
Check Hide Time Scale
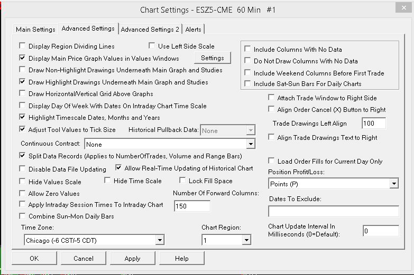point(107,181)
